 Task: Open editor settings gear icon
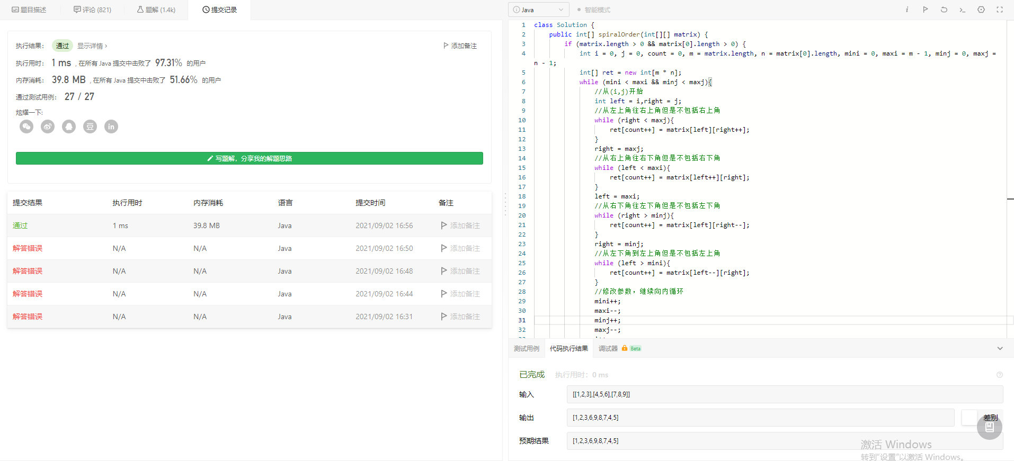coord(981,10)
